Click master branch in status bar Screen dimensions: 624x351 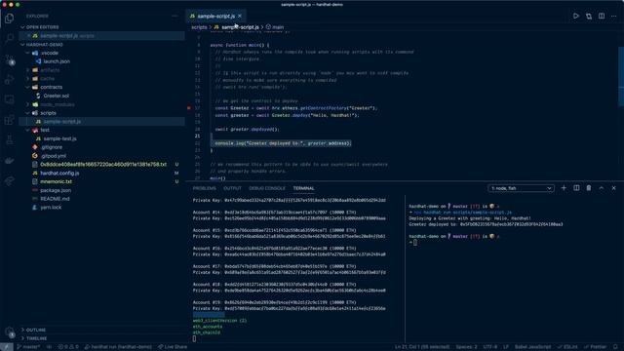click(x=28, y=347)
